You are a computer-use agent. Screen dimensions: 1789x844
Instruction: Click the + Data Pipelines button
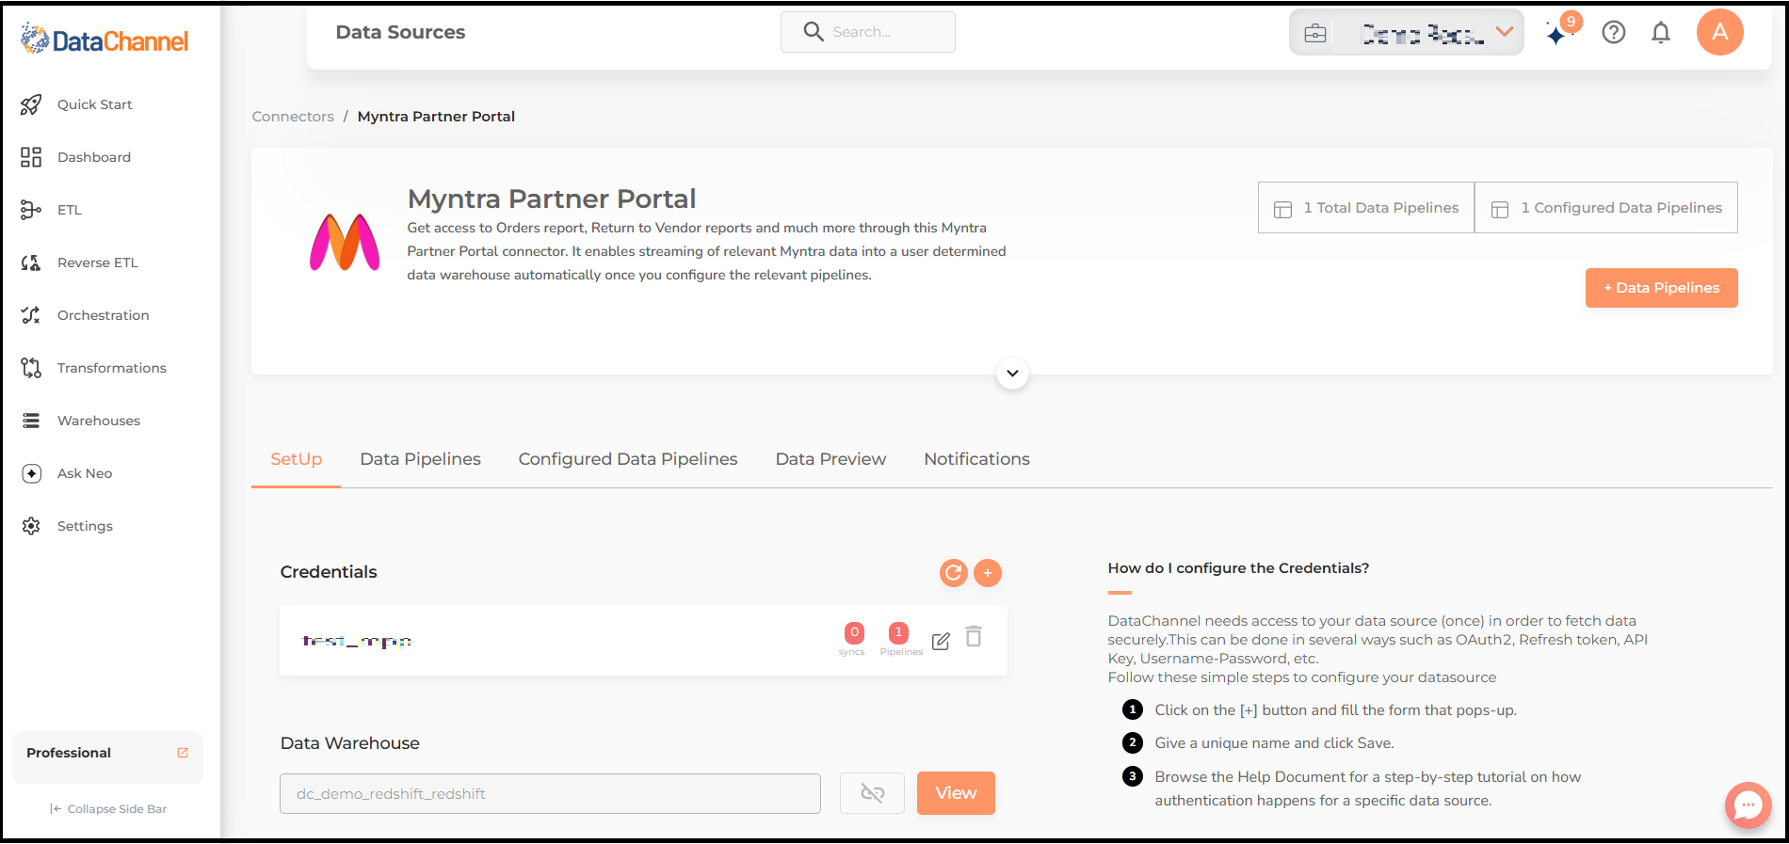[x=1662, y=288]
